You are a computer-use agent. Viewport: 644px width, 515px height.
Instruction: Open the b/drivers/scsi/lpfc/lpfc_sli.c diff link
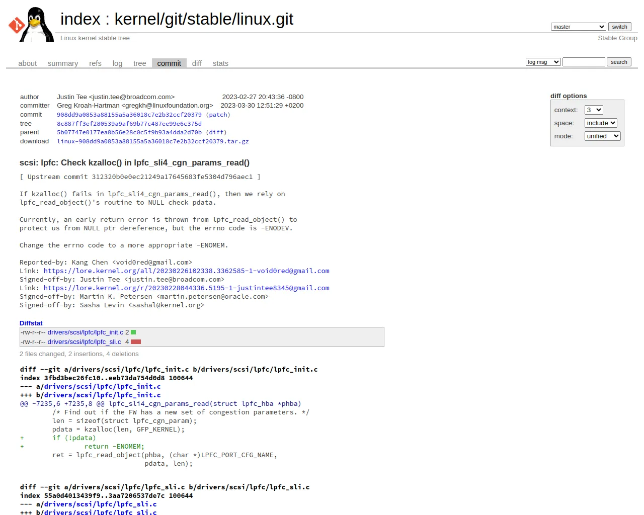coord(100,512)
